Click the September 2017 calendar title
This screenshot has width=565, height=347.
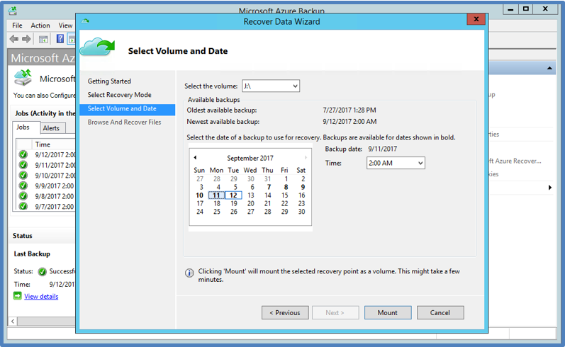[250, 158]
